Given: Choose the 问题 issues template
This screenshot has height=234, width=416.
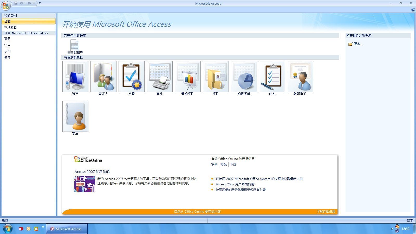Looking at the screenshot, I should point(132,78).
